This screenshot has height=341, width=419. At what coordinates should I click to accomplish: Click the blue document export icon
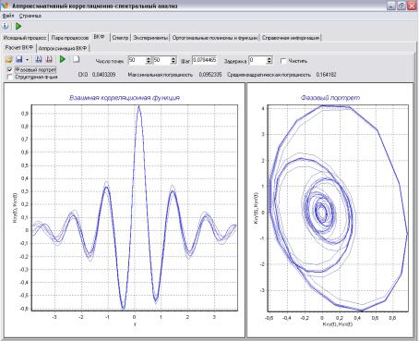click(x=39, y=59)
